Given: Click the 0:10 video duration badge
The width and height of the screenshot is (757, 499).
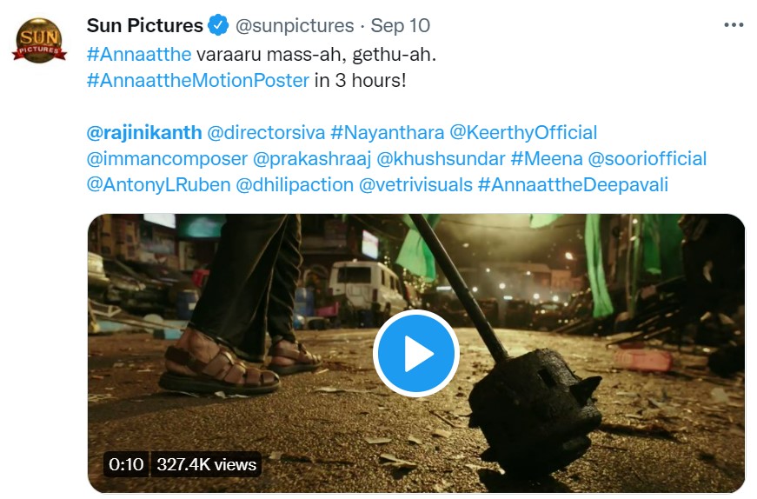Looking at the screenshot, I should pyautogui.click(x=126, y=464).
